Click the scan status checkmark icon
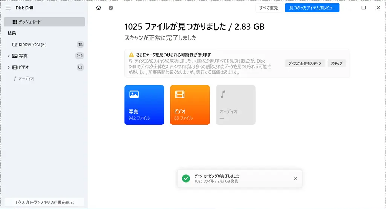This screenshot has width=386, height=209. (111, 8)
